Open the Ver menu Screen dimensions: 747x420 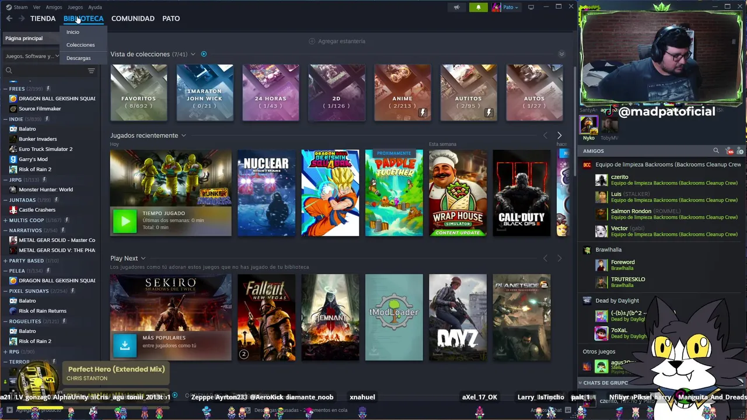[37, 7]
